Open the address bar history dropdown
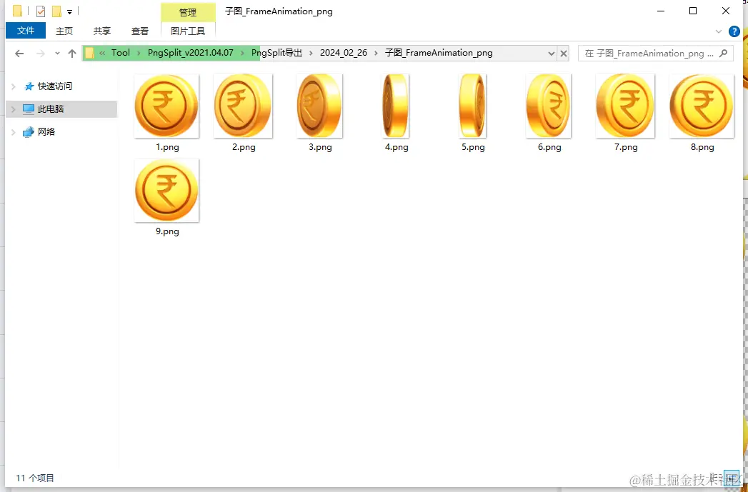748x492 pixels. [x=552, y=54]
